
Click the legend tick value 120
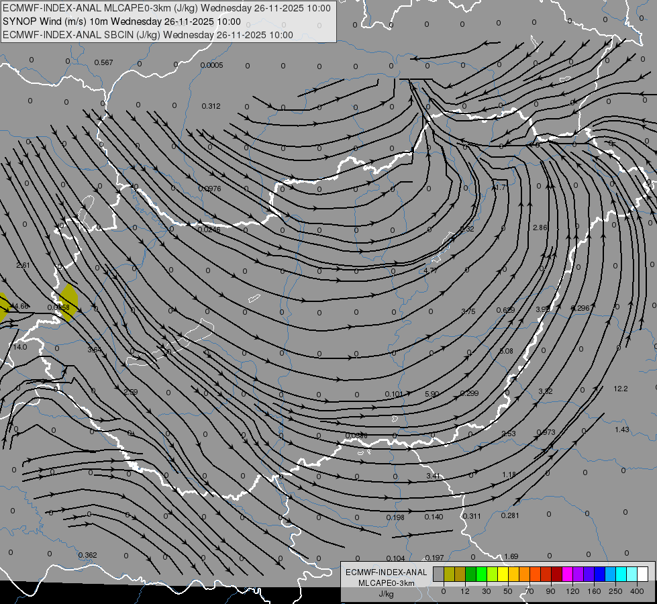572,591
